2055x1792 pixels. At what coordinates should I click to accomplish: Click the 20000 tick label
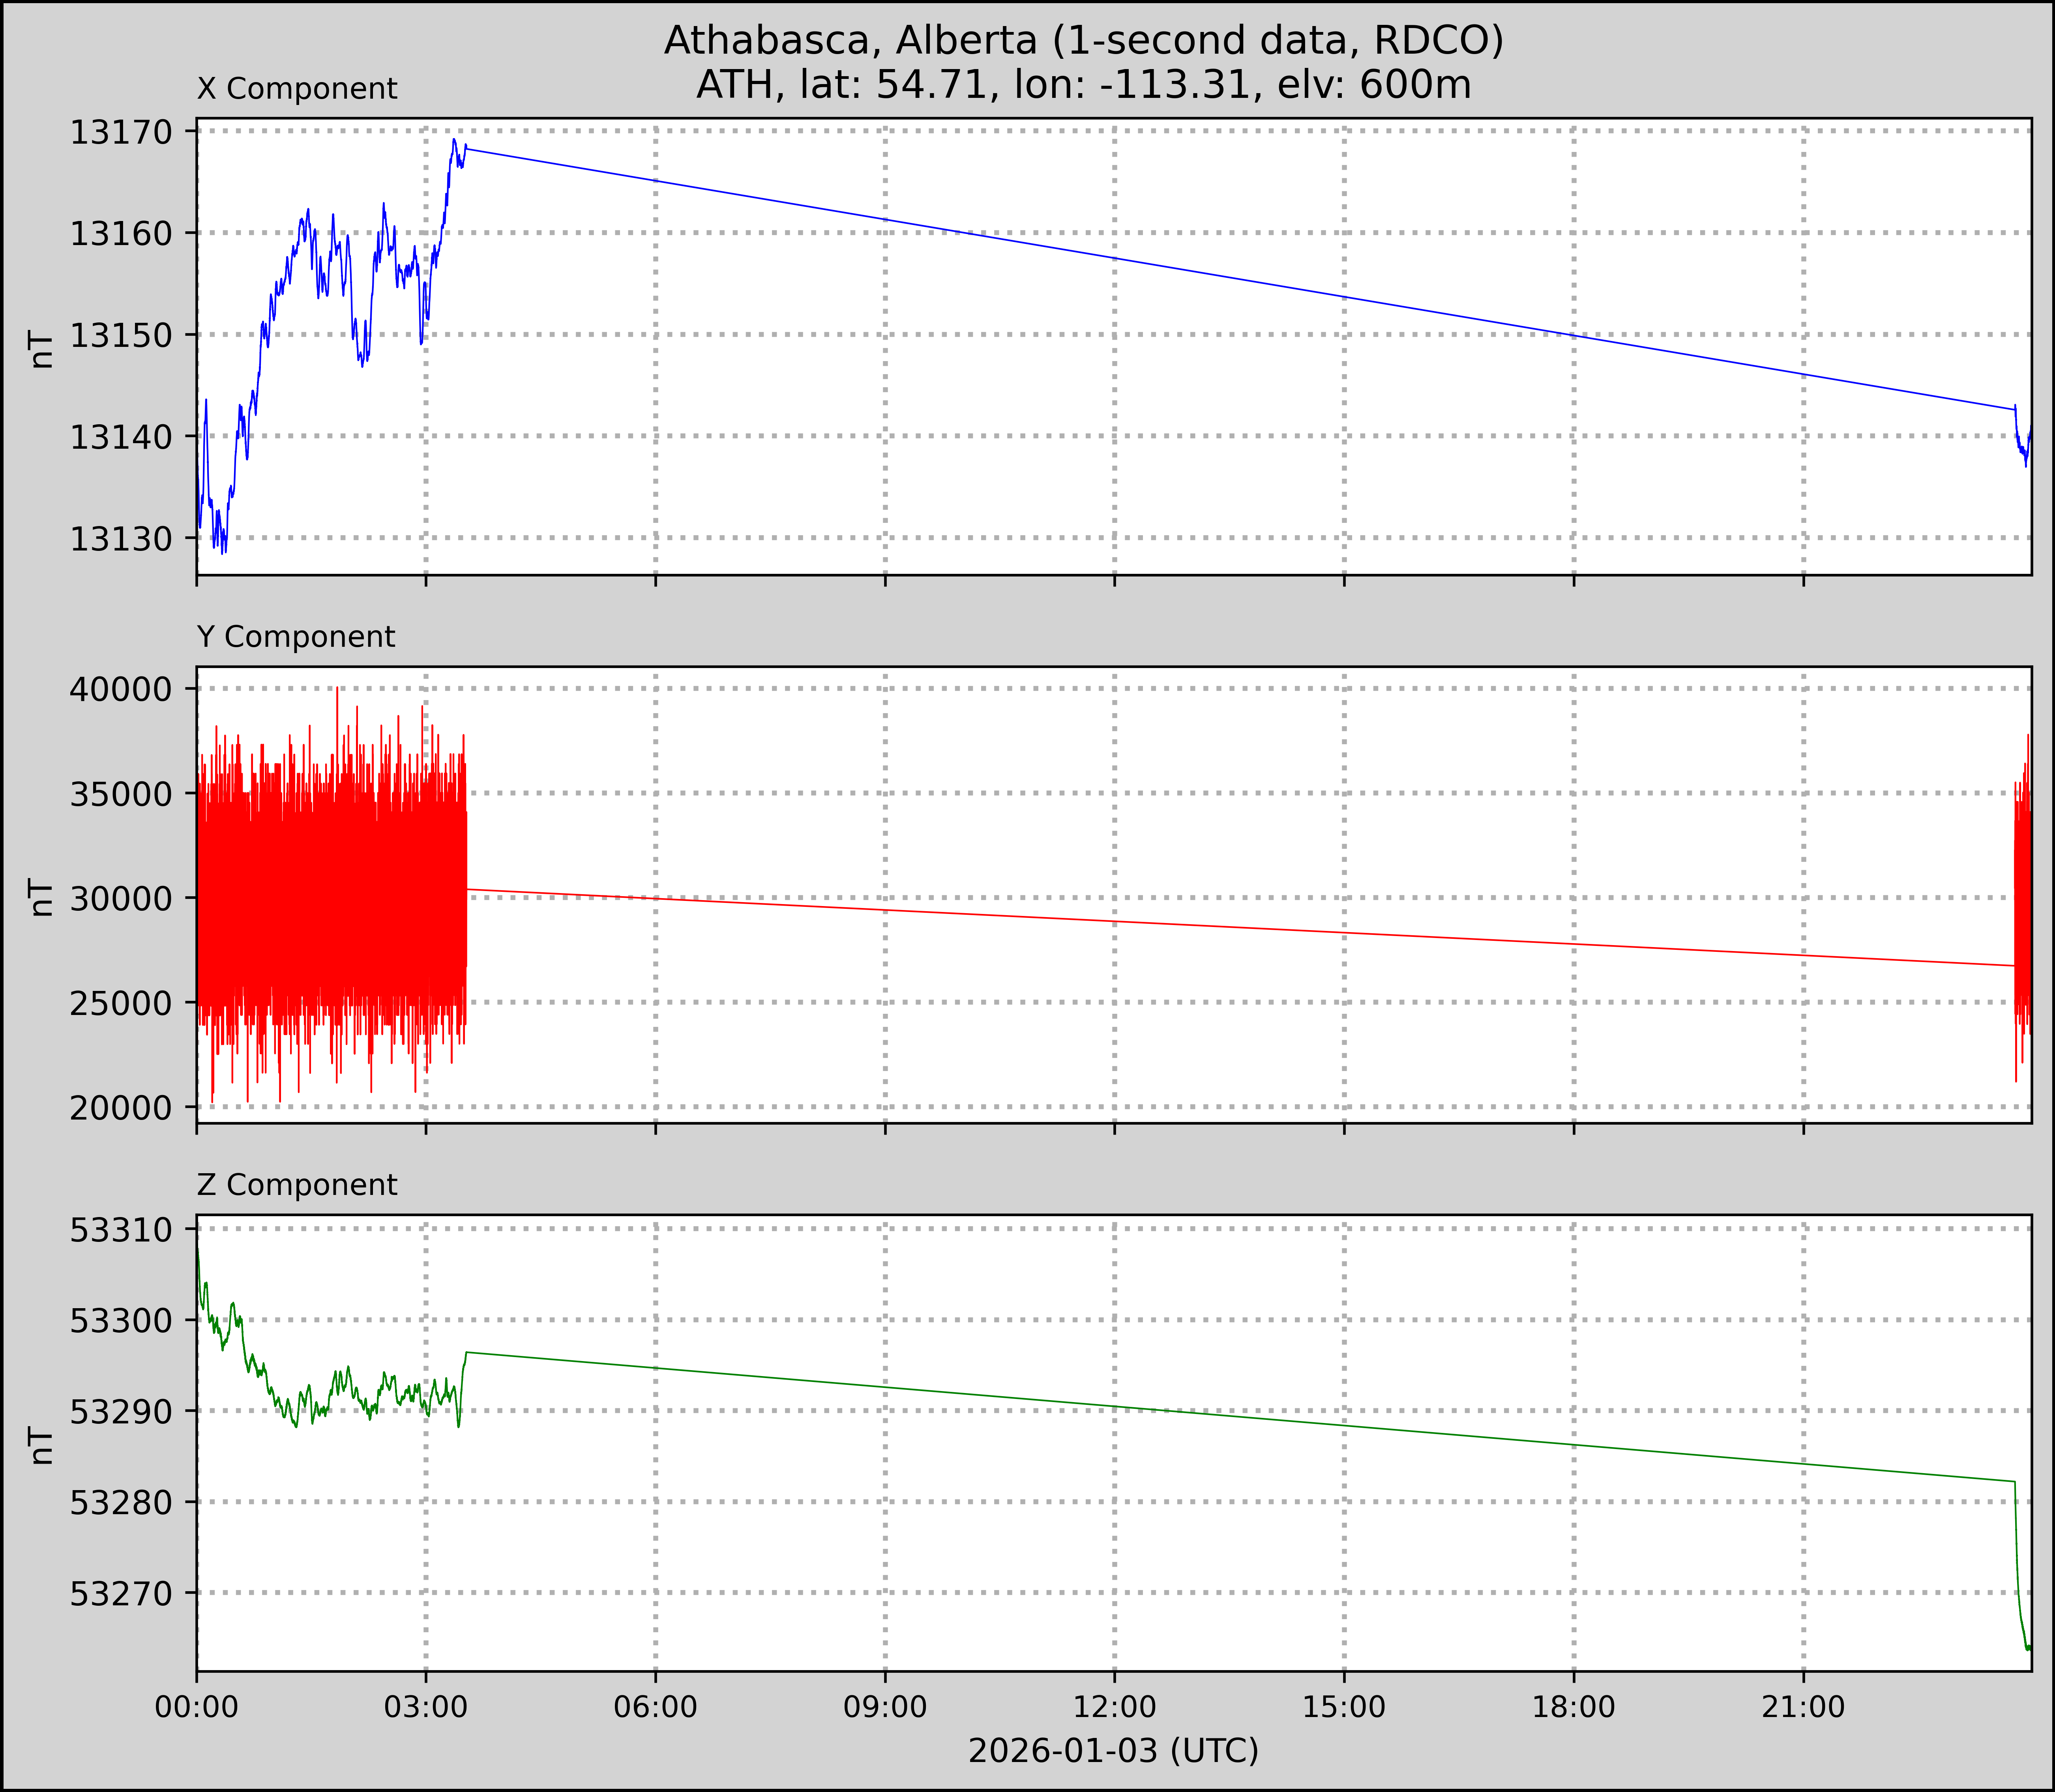[x=120, y=1107]
